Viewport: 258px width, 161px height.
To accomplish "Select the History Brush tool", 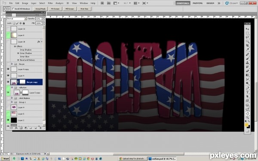I will (x=247, y=67).
